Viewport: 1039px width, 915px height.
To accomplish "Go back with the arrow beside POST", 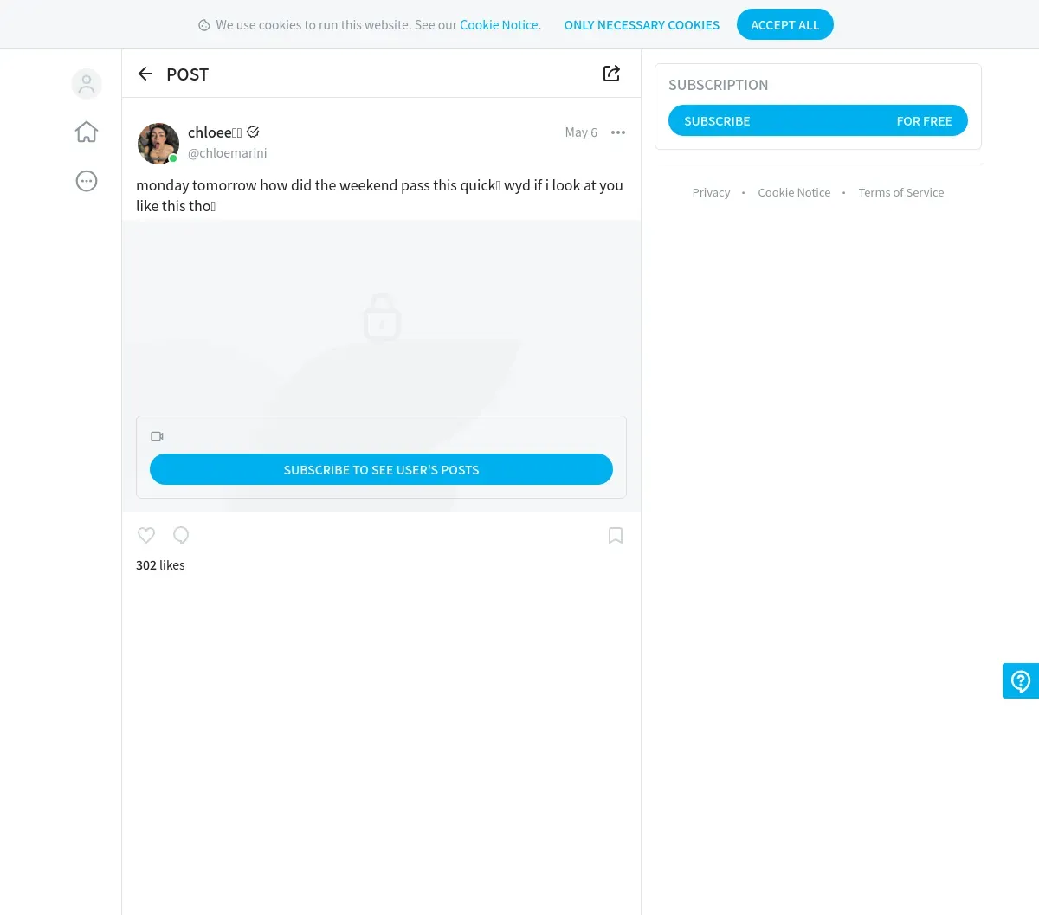I will (x=145, y=74).
